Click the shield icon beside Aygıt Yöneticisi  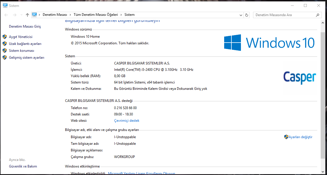pyautogui.click(x=5, y=37)
